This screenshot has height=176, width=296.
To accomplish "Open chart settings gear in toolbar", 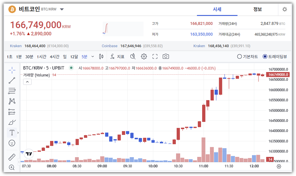I will pyautogui.click(x=144, y=56).
